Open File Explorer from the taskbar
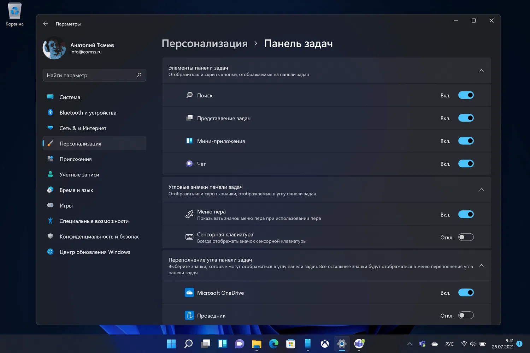Image resolution: width=530 pixels, height=353 pixels. [257, 343]
